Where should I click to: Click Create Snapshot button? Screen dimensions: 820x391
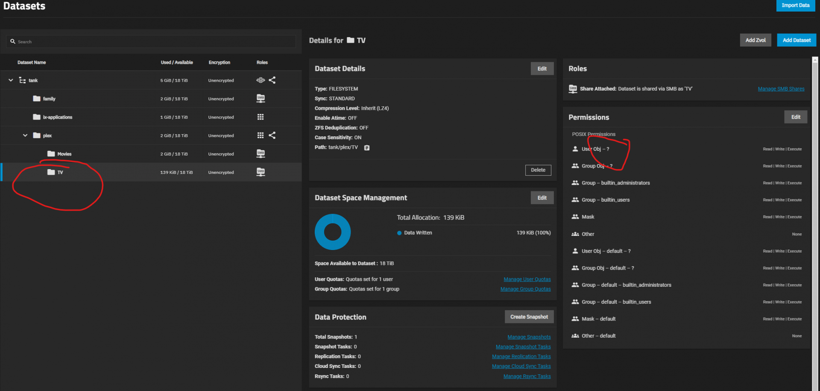point(529,317)
